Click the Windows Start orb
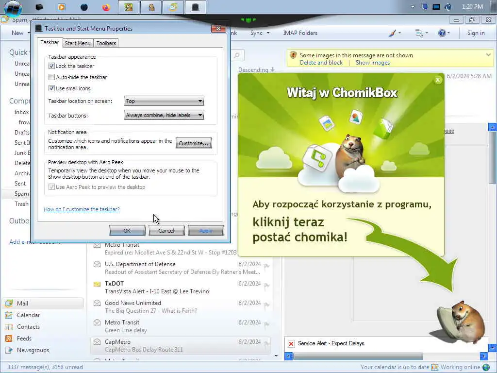 pos(13,8)
